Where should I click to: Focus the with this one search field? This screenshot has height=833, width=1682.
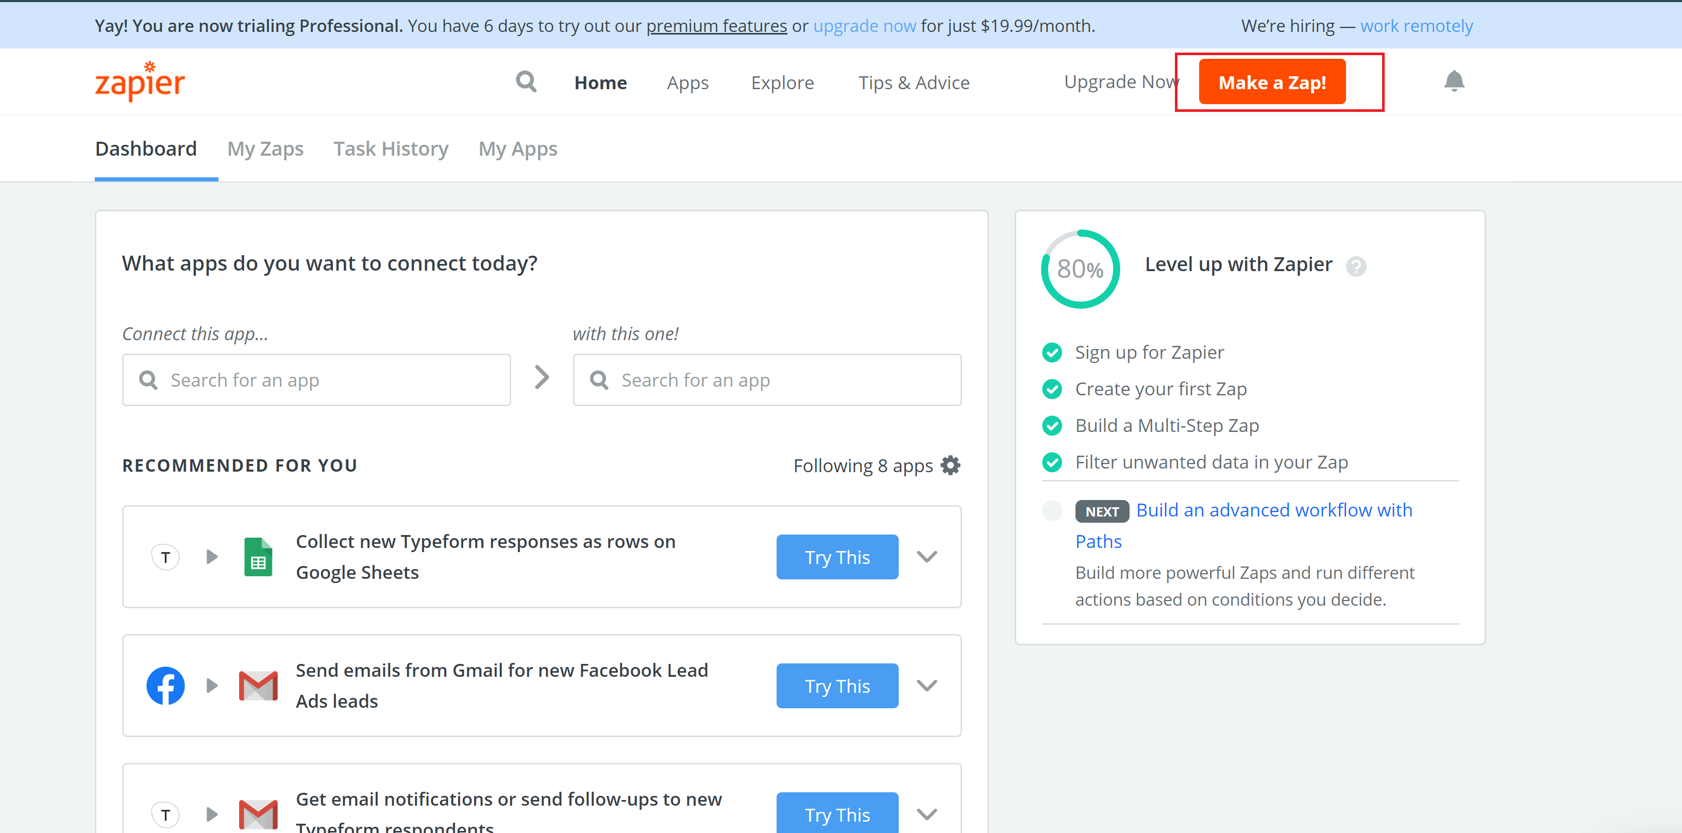pyautogui.click(x=767, y=379)
